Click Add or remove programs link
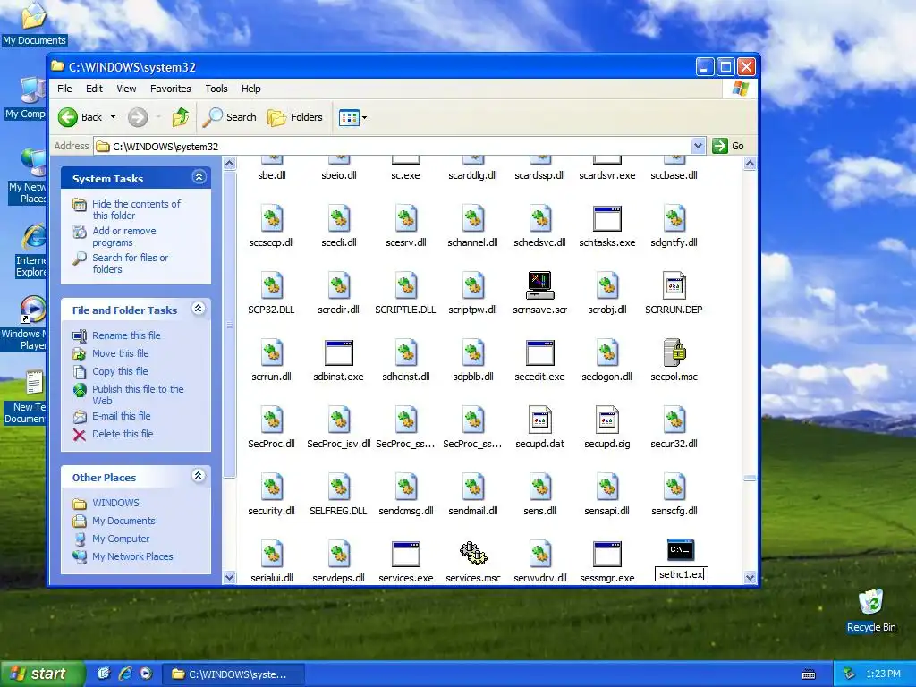Screen dimensions: 916x687 click(x=123, y=236)
